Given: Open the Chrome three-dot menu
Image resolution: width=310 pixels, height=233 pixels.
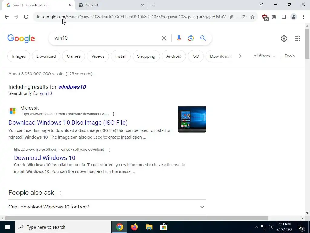Looking at the screenshot, I should [x=303, y=17].
